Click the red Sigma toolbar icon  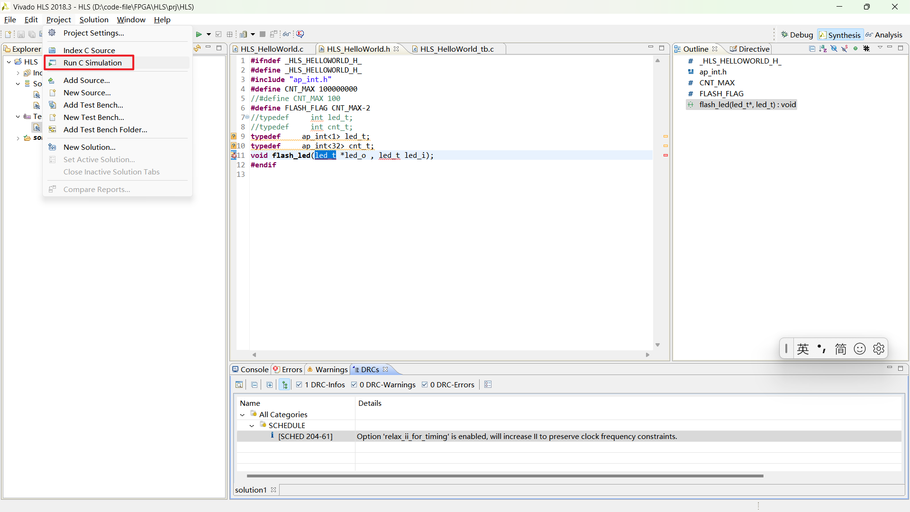click(x=300, y=34)
